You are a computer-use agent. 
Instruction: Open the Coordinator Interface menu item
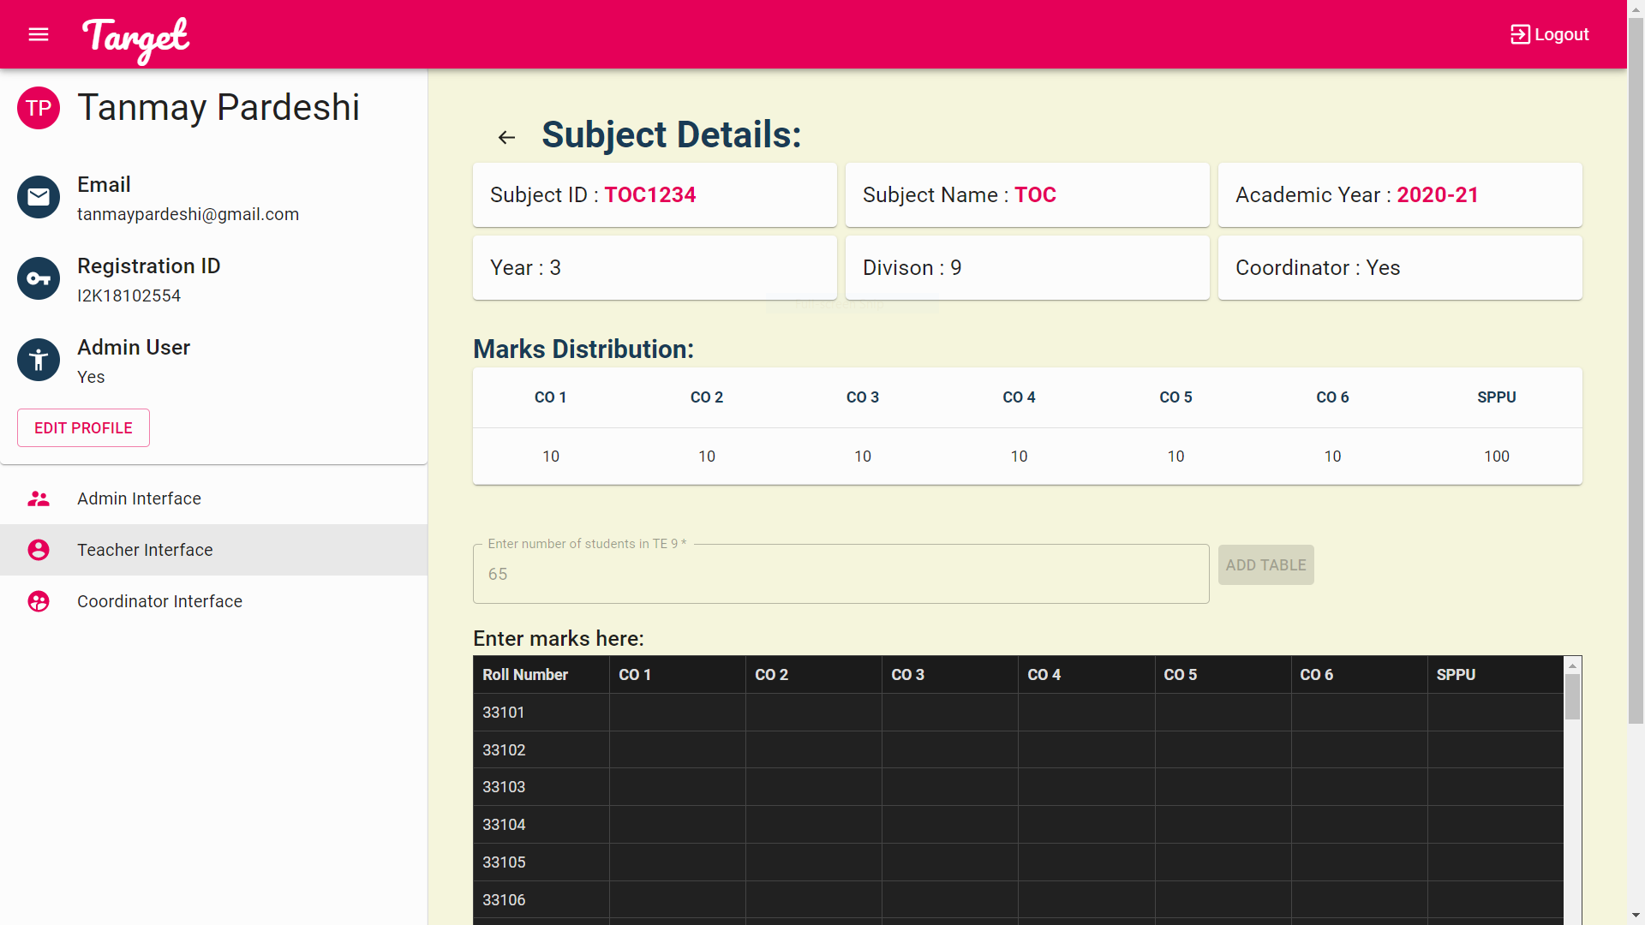click(159, 601)
